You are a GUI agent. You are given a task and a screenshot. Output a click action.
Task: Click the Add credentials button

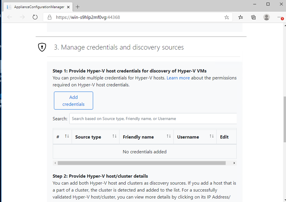pos(73,101)
